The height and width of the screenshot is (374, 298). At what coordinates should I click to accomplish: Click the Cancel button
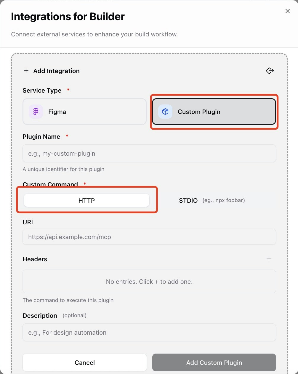coord(85,362)
